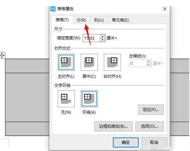Screen dimensions: 190x151
Task: Decrease the specified width value
Action: pos(103,40)
